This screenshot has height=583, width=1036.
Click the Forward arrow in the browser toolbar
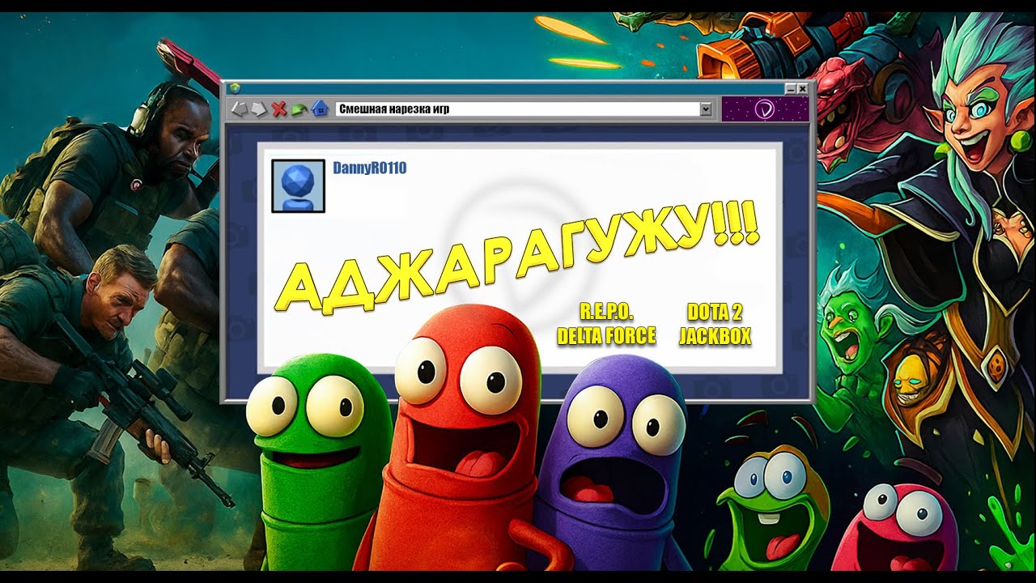pyautogui.click(x=259, y=109)
